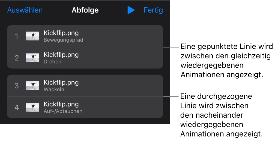
Task: Play the animation sequence preview
Action: [131, 10]
